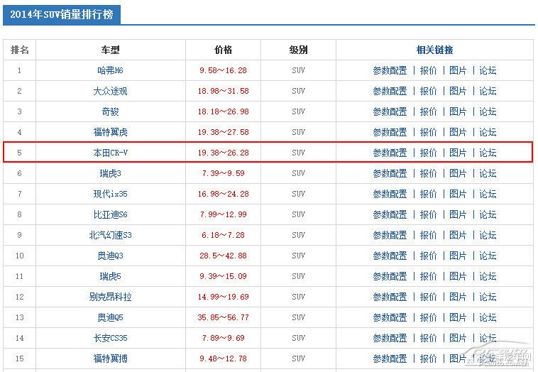Click price 9.48~12.78 for 福特翼搏
The image size is (538, 372).
pyautogui.click(x=223, y=359)
